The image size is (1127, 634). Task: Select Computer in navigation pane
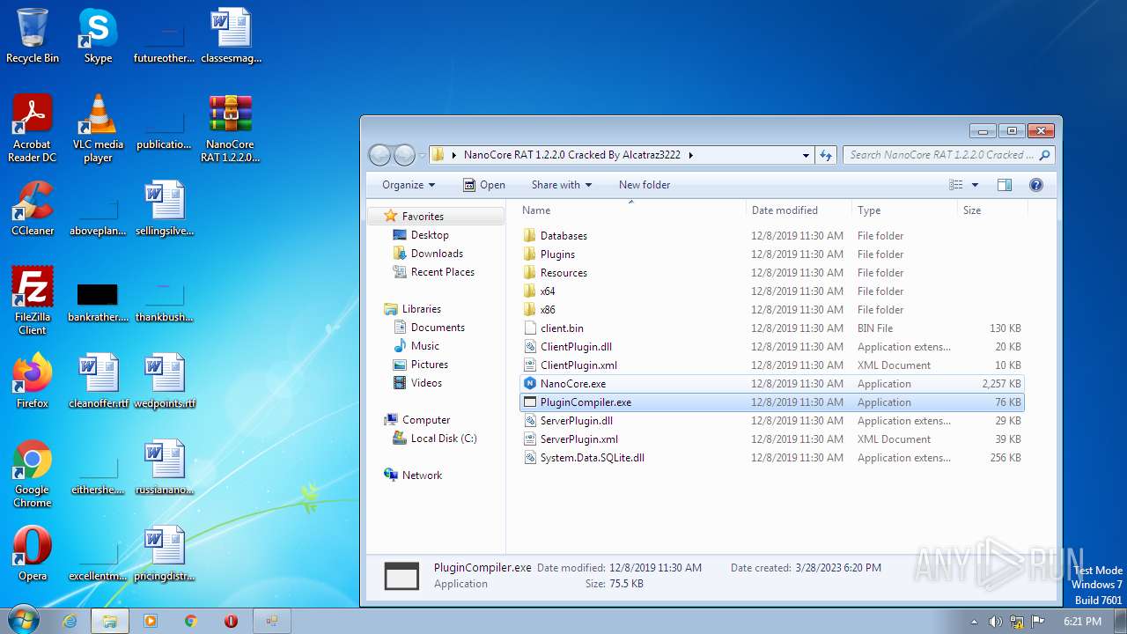[x=425, y=420]
